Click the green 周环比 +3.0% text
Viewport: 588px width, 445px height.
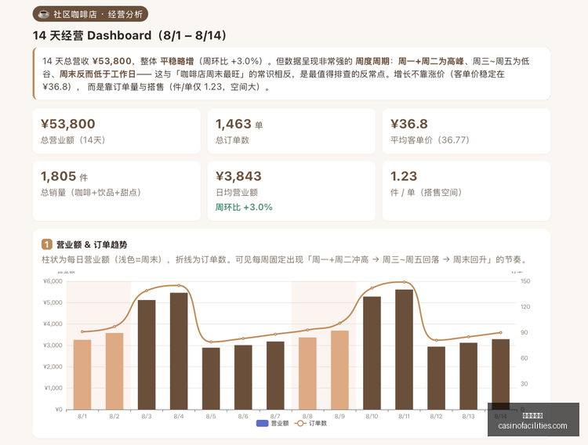click(x=244, y=208)
